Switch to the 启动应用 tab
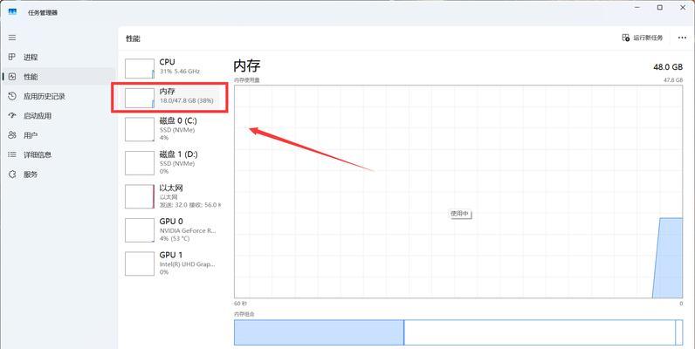 58,115
